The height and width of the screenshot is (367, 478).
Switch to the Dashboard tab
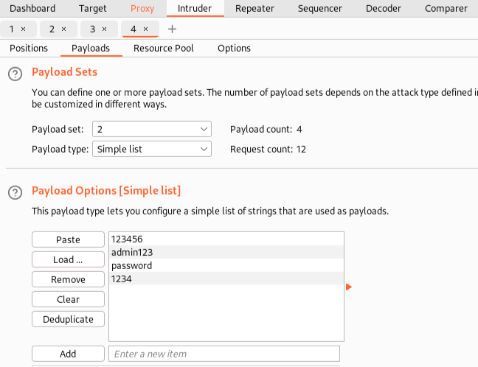point(32,9)
